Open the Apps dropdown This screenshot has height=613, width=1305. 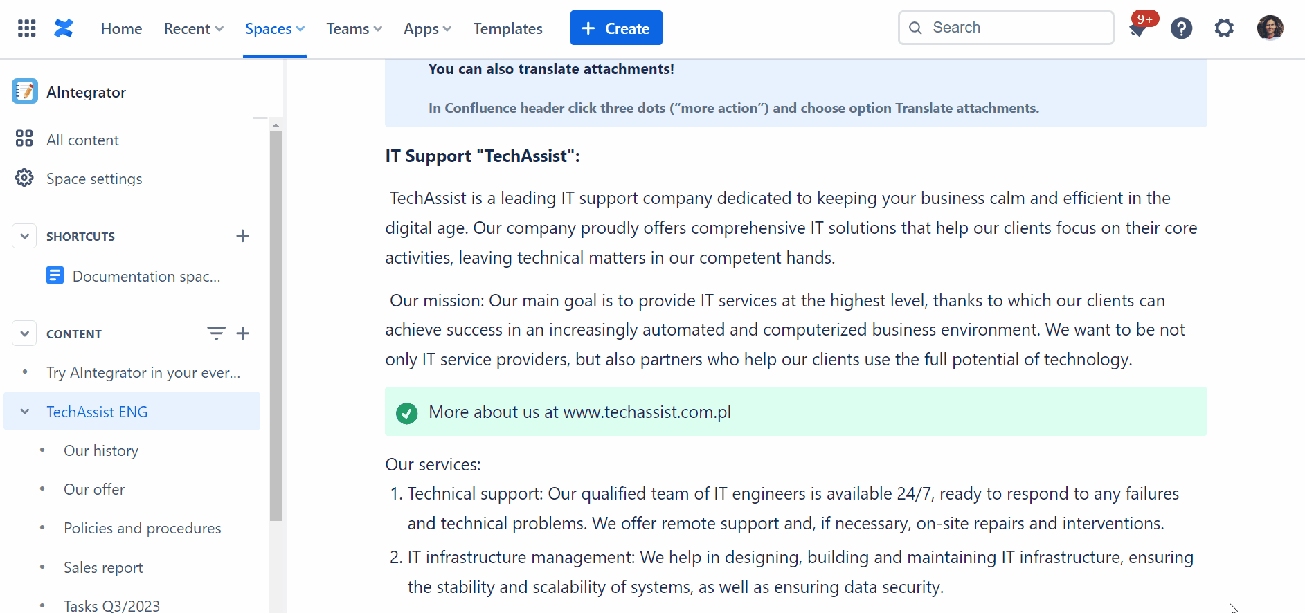[x=428, y=28]
